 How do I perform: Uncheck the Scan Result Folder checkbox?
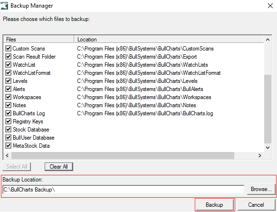click(8, 57)
